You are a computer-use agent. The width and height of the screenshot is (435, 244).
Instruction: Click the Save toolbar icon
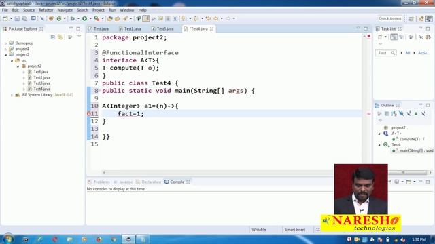(17, 18)
